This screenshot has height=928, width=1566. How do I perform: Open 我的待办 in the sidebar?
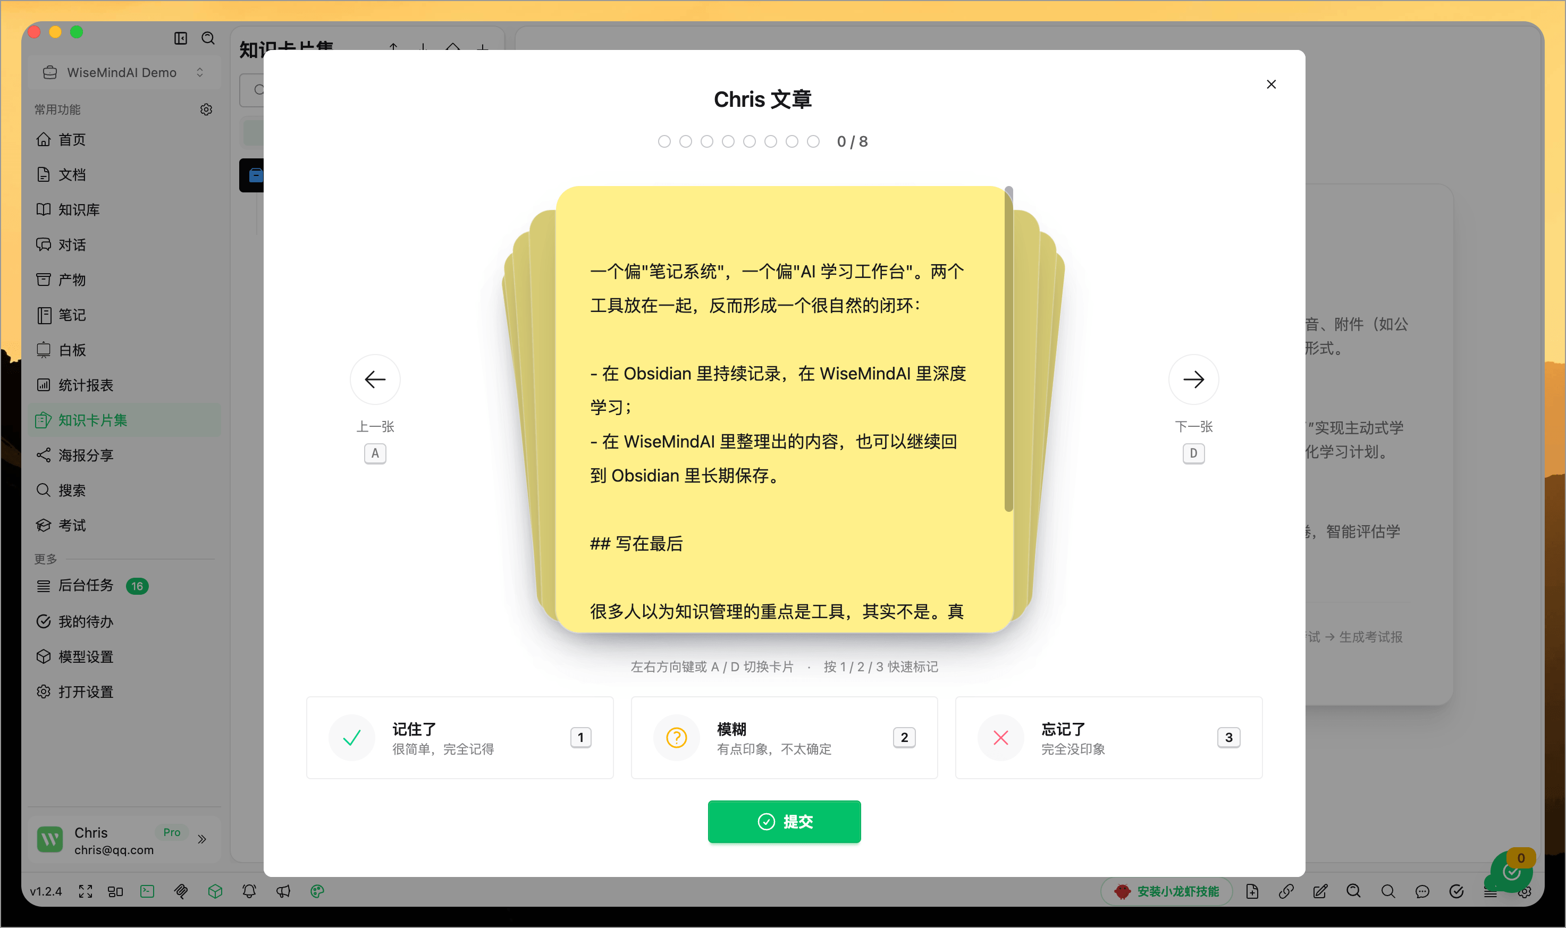124,621
